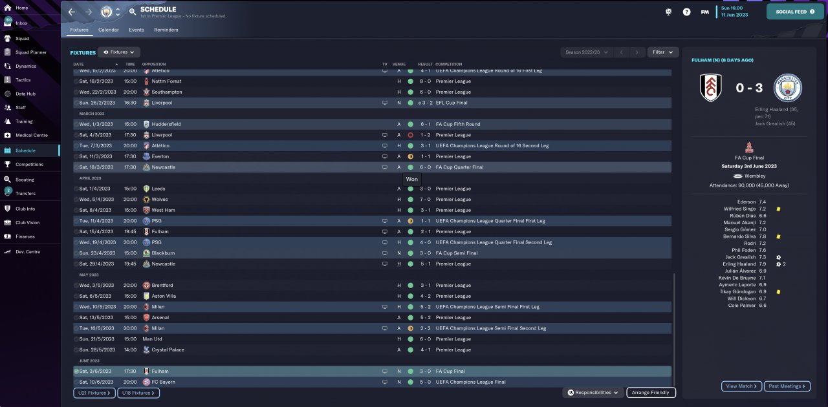Open the Club Vision page

click(x=29, y=222)
